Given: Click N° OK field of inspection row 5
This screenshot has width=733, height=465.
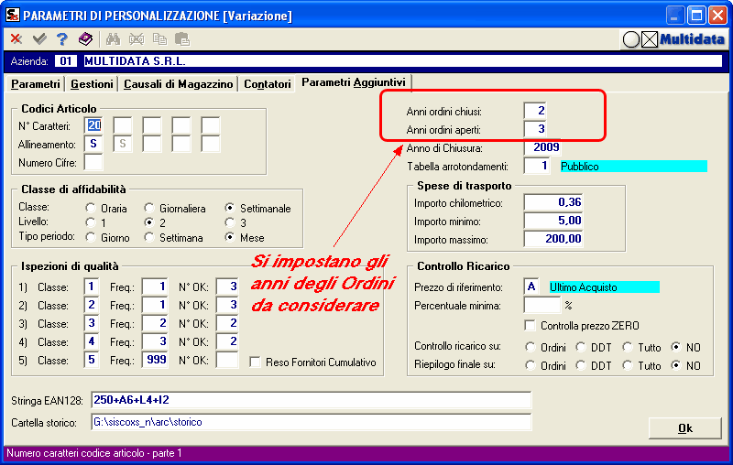Looking at the screenshot, I should click(227, 360).
